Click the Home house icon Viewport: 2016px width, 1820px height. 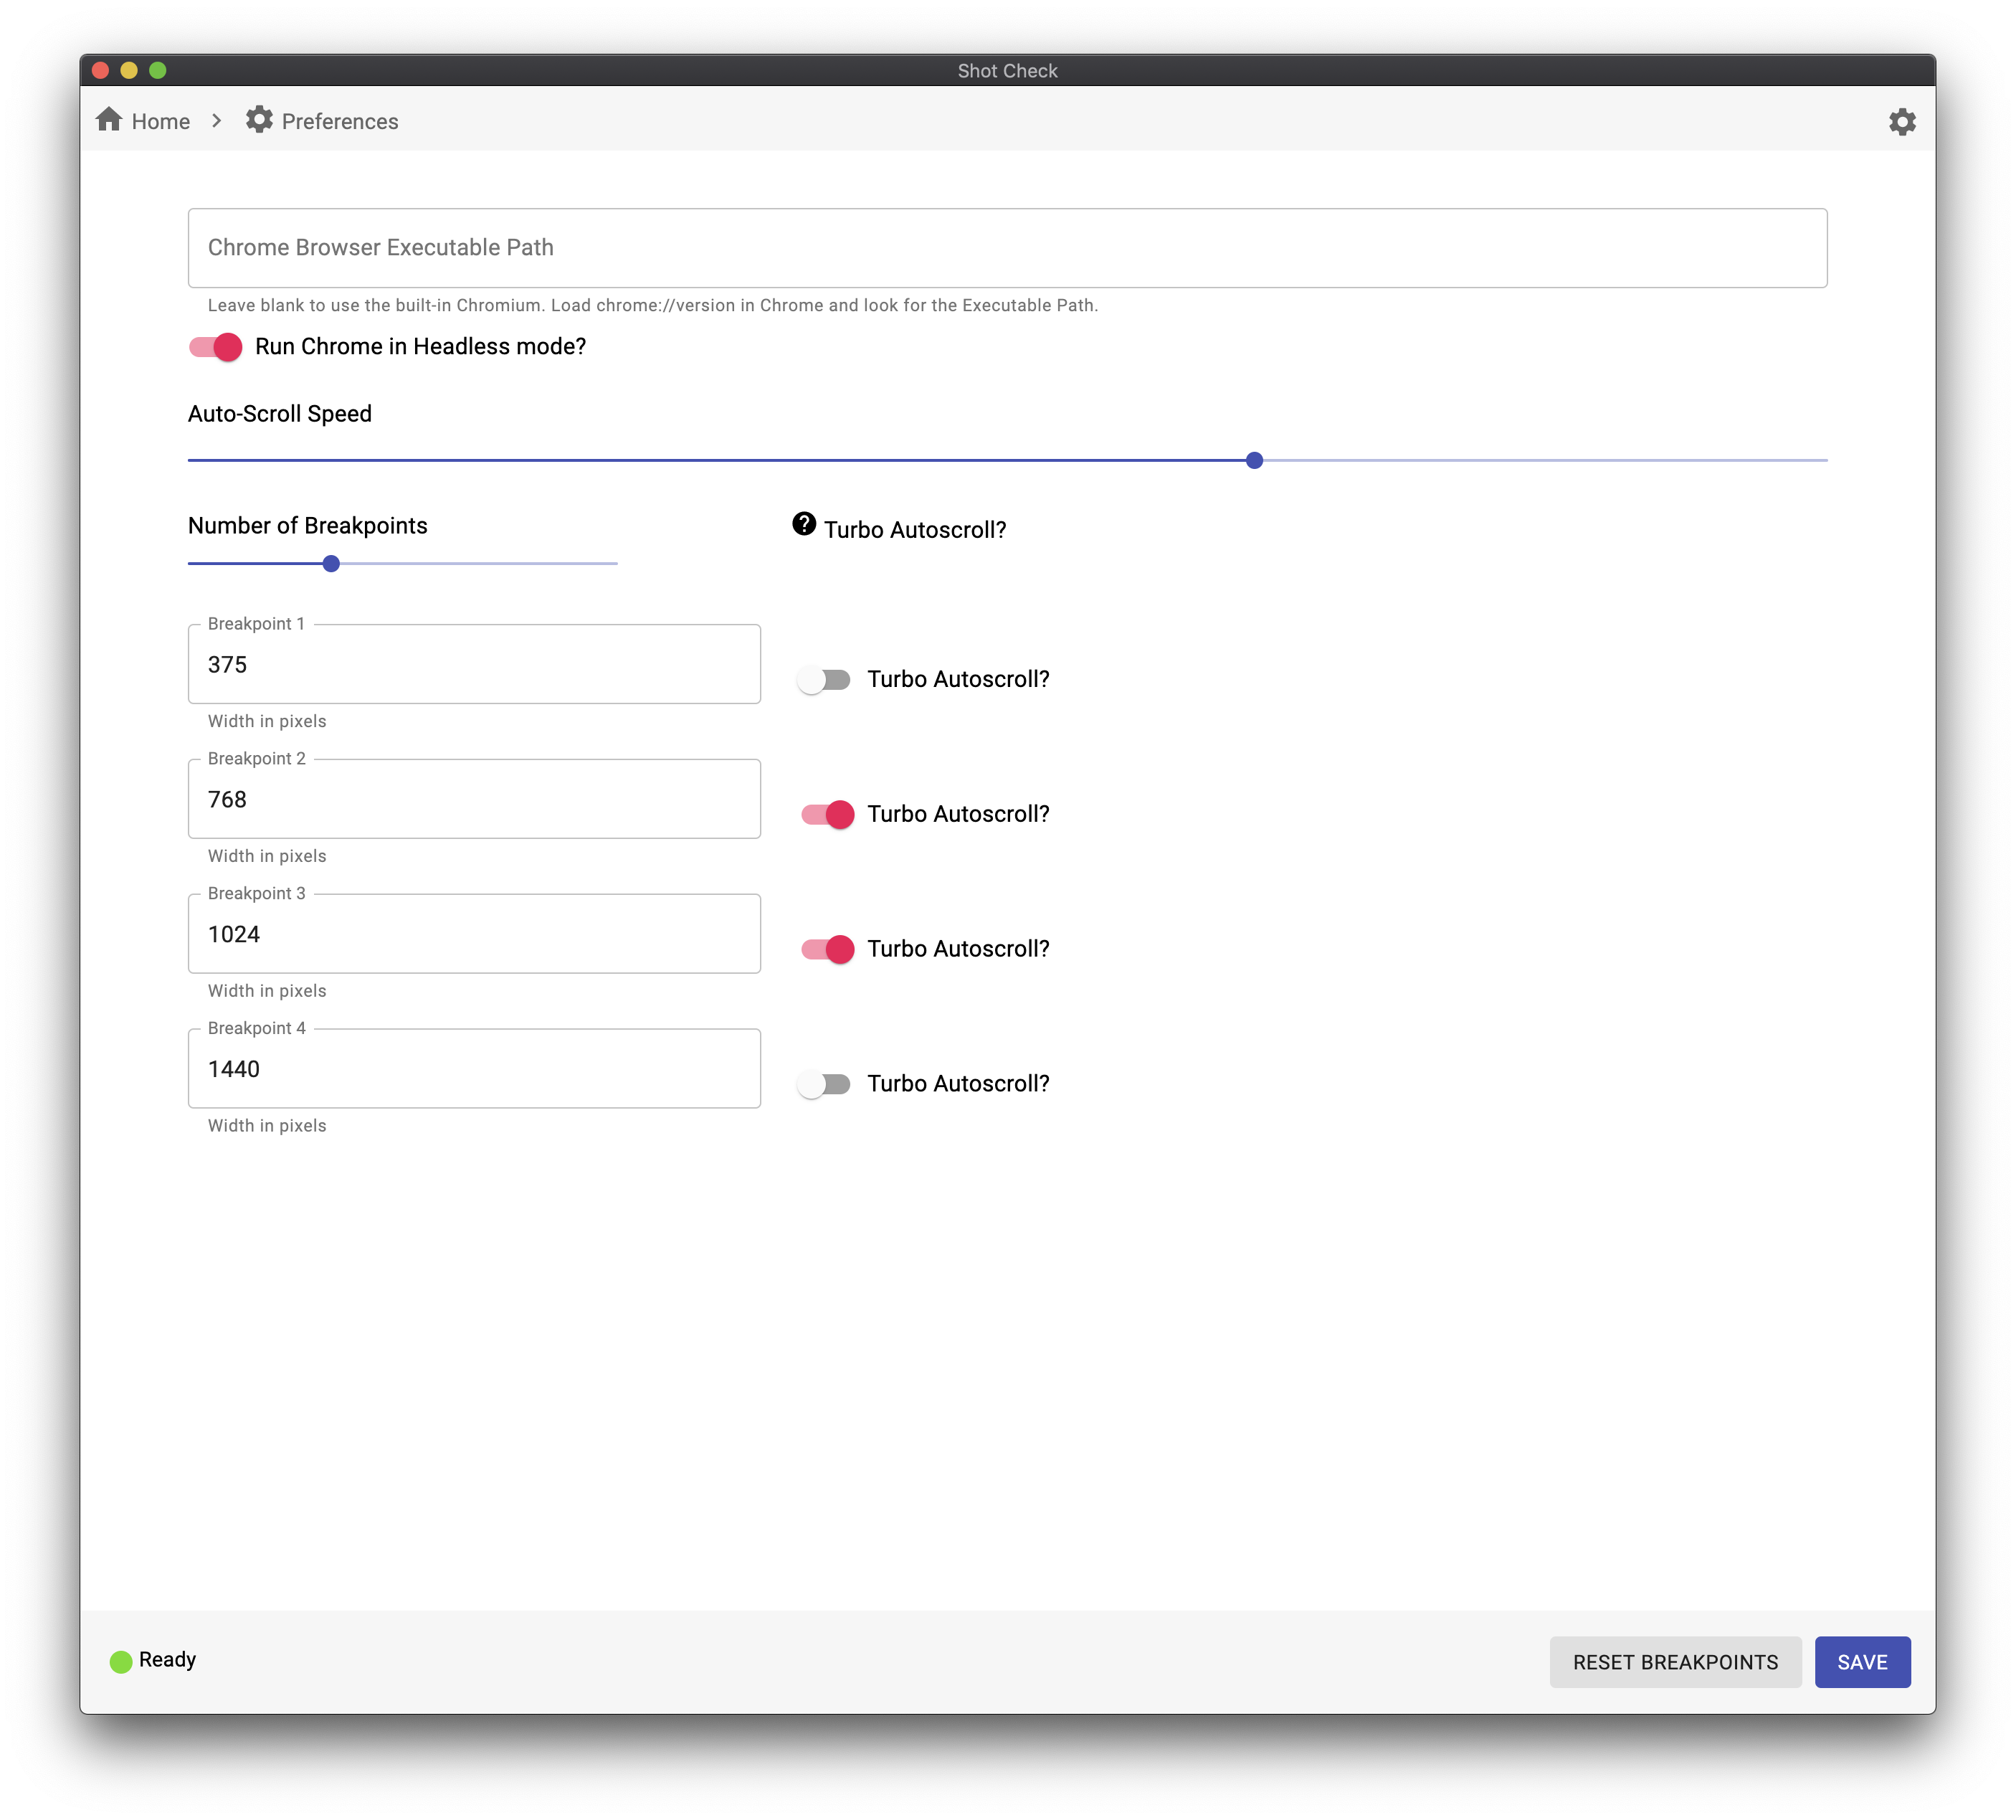[109, 120]
